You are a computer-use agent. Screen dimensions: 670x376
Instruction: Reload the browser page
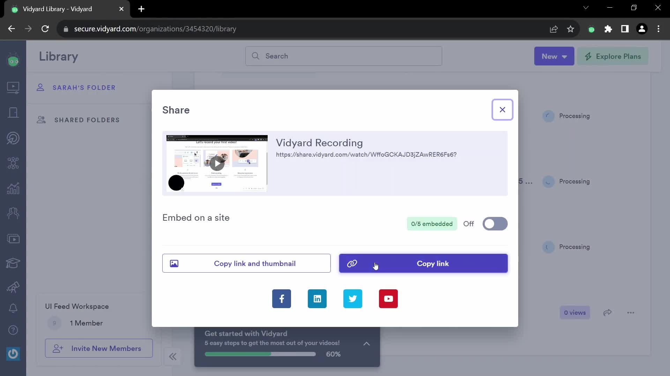[x=45, y=29]
